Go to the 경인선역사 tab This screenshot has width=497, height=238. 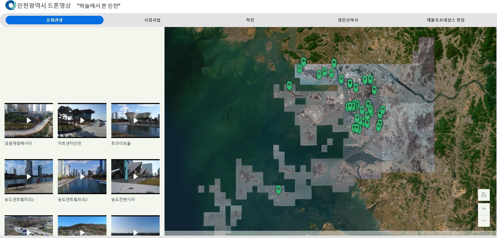pos(348,20)
